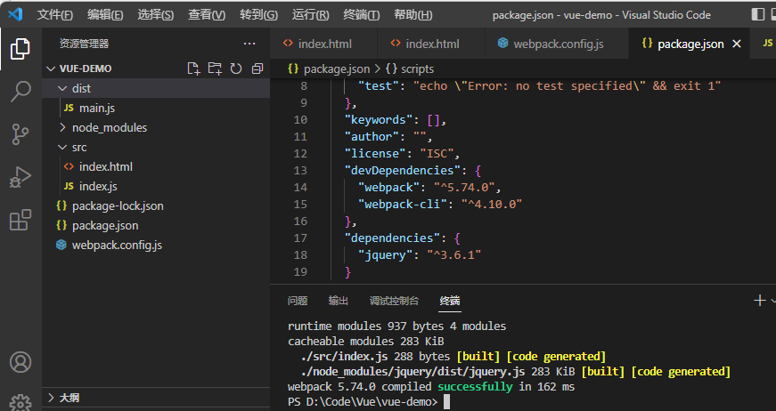Image resolution: width=776 pixels, height=411 pixels.
Task: Open the Explorer view in activity bar
Action: coord(20,49)
